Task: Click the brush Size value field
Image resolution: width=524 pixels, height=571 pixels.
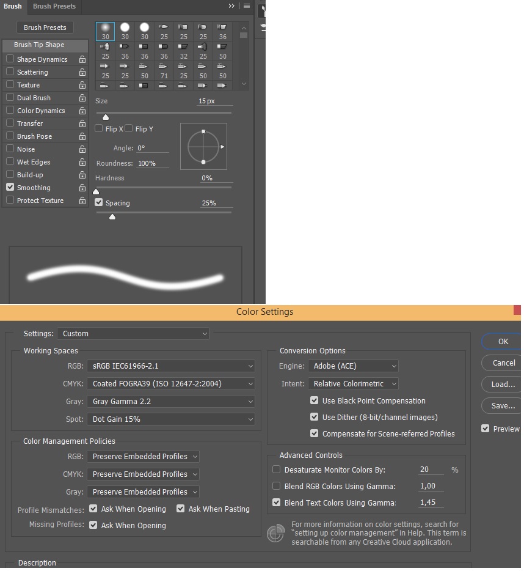Action: click(215, 101)
